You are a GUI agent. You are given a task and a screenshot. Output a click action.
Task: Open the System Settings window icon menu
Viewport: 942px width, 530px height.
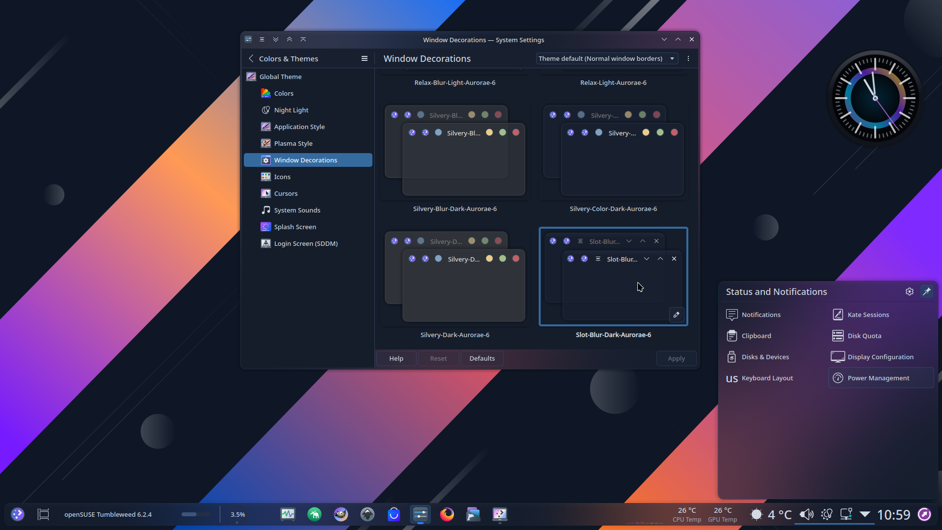click(x=248, y=39)
